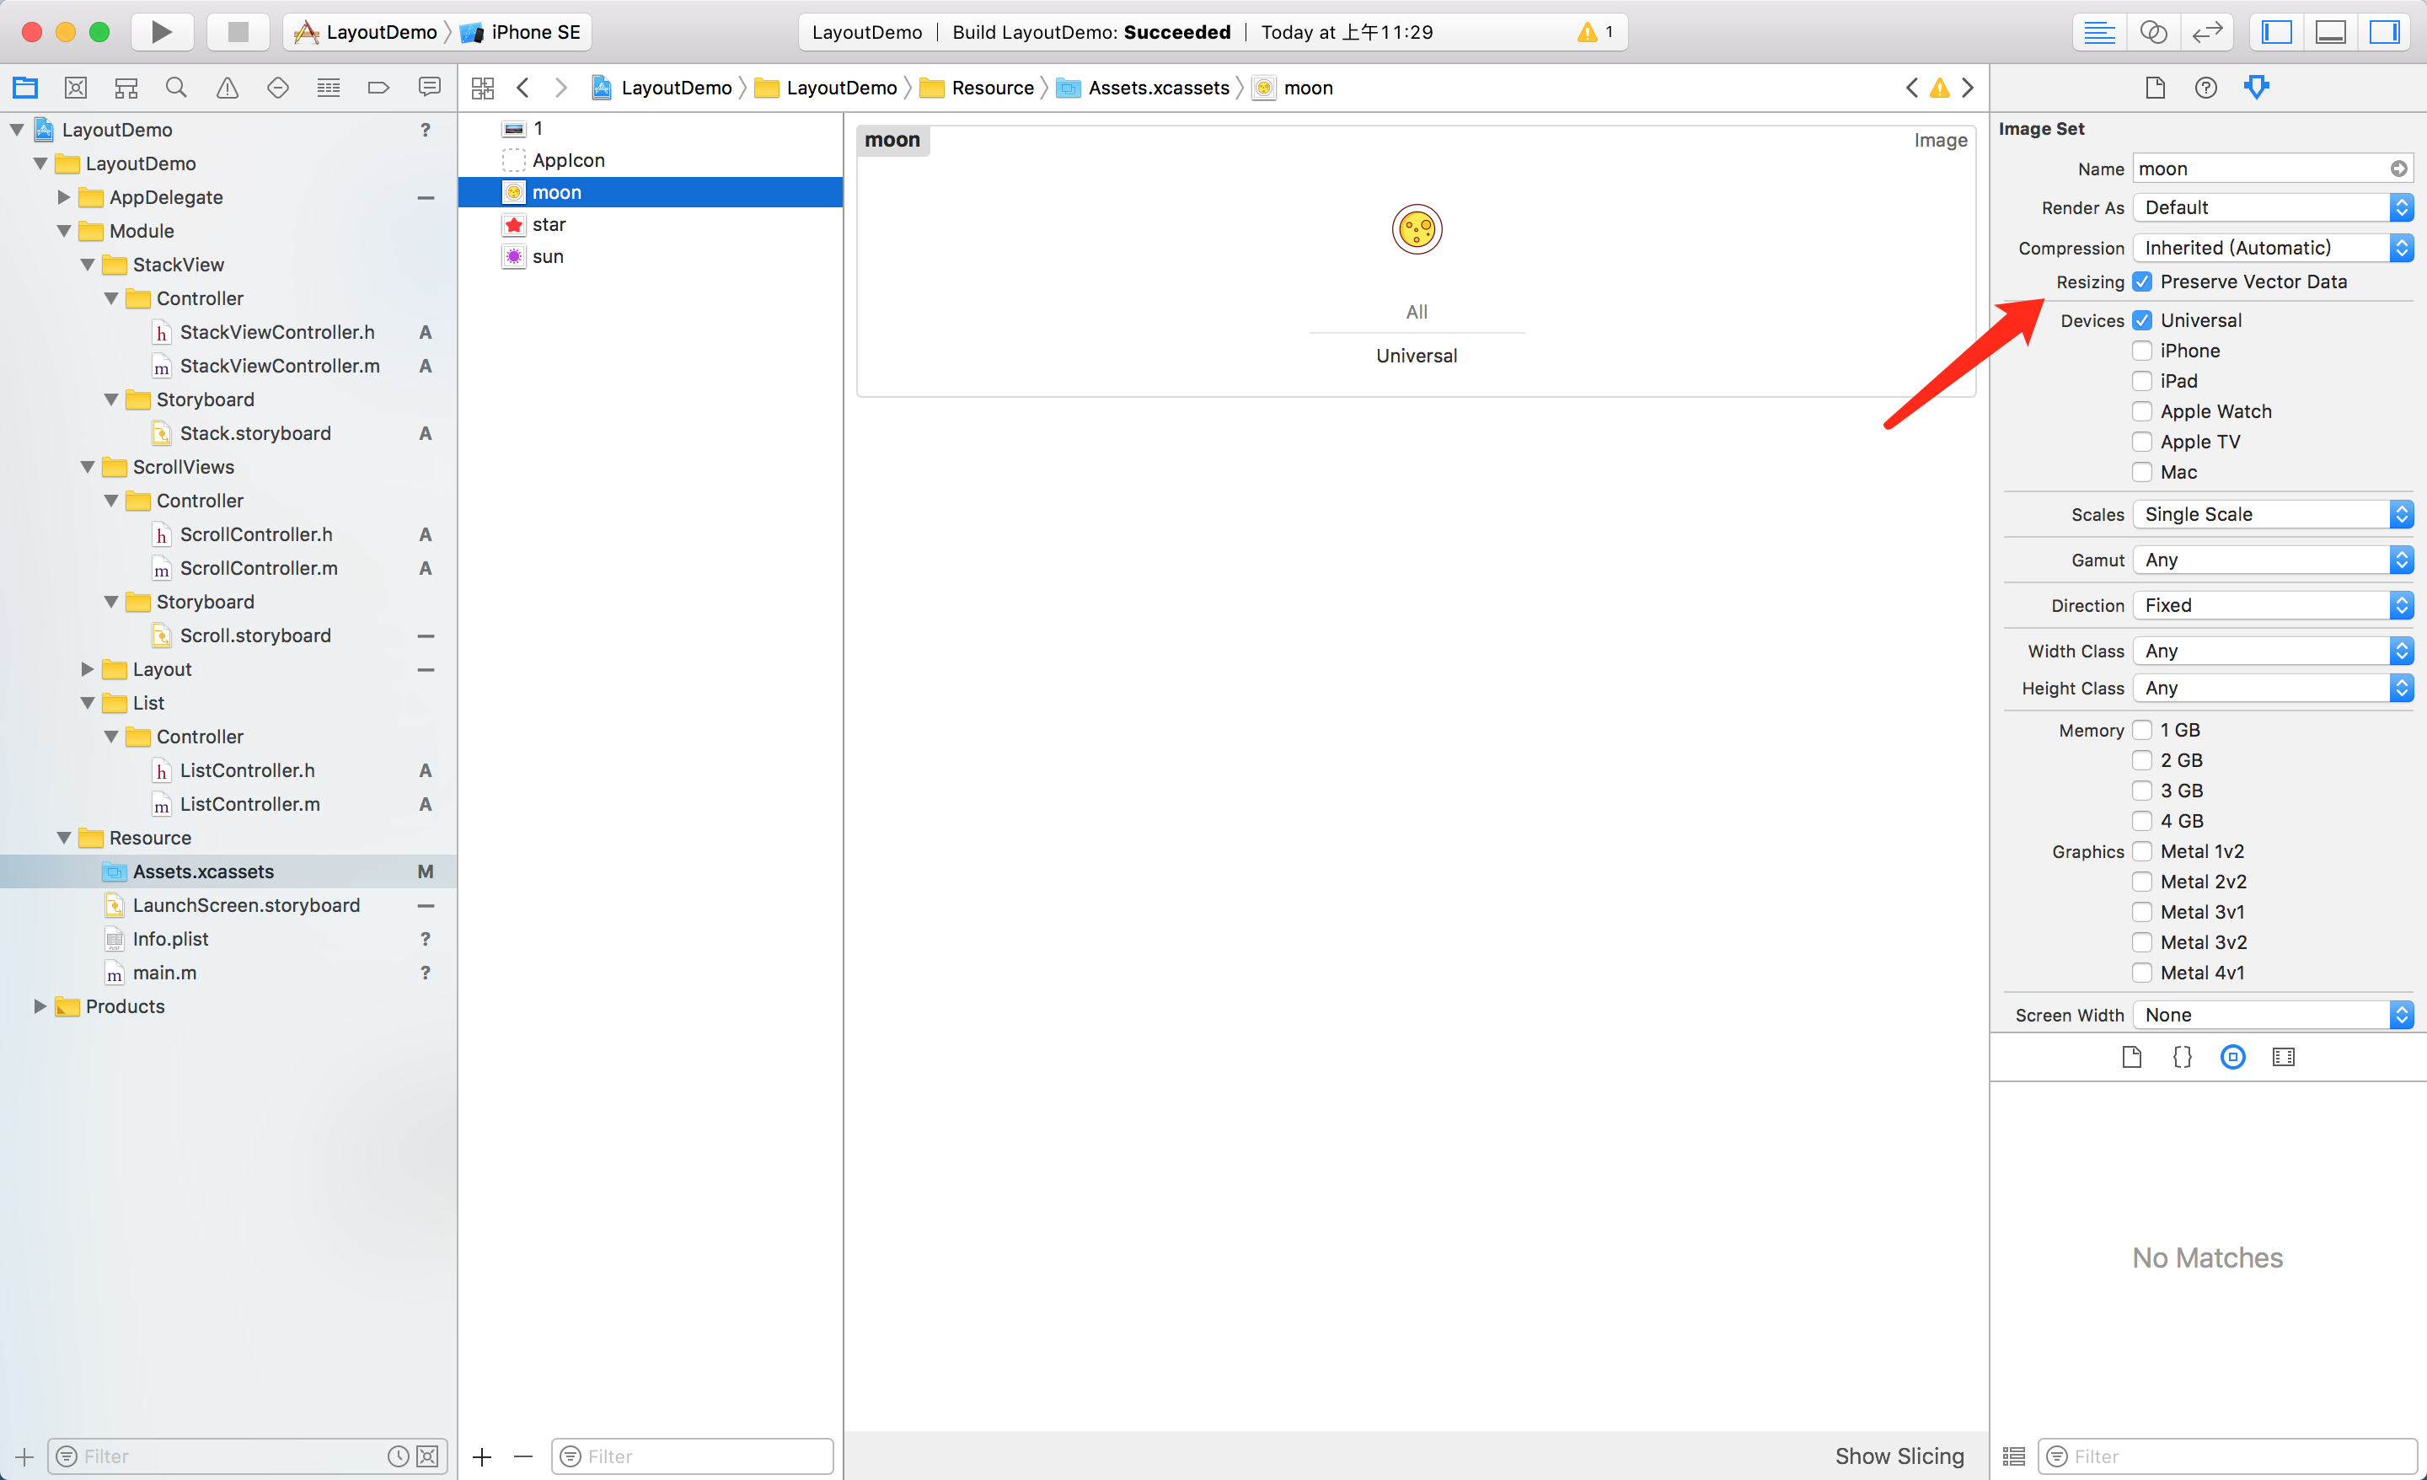Expand the Products folder
Viewport: 2427px width, 1480px height.
40,1006
